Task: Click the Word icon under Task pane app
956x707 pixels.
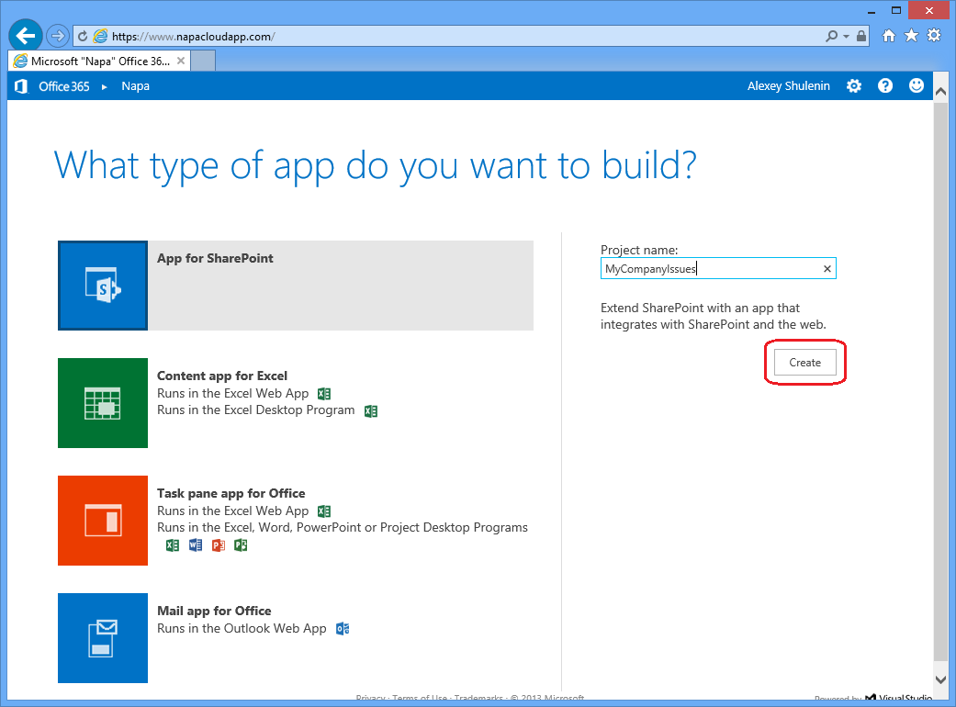Action: point(195,544)
